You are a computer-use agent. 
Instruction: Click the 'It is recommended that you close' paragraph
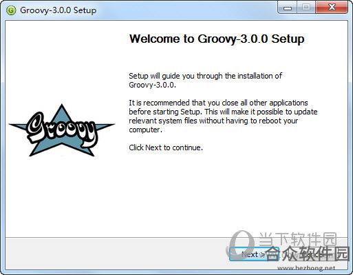223,116
